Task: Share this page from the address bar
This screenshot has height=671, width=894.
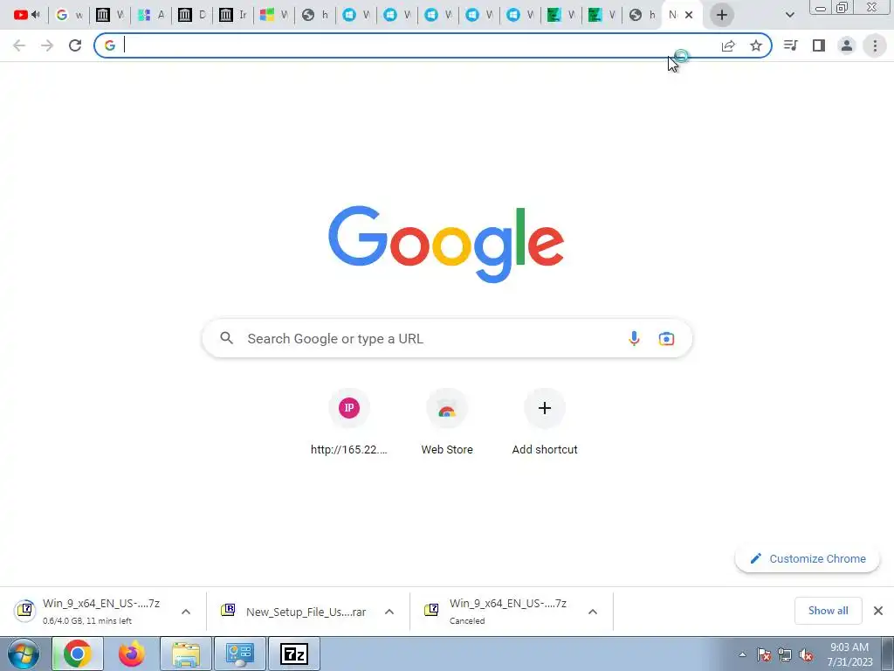Action: pos(728,45)
